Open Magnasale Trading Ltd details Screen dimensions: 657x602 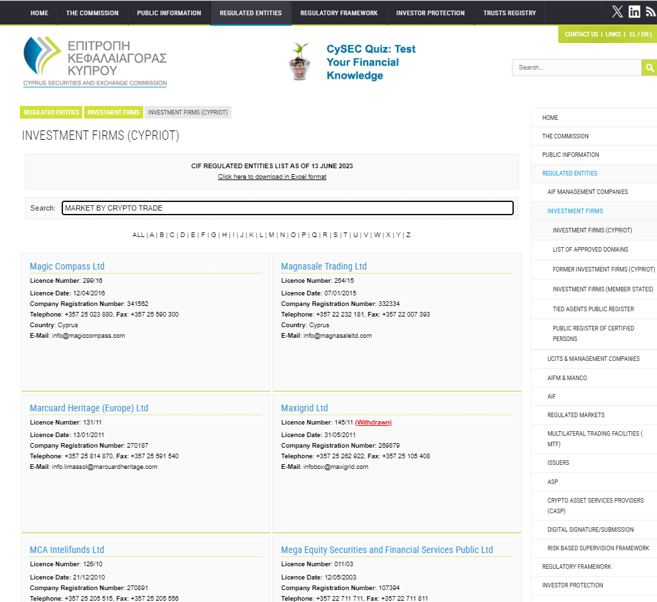coord(324,266)
